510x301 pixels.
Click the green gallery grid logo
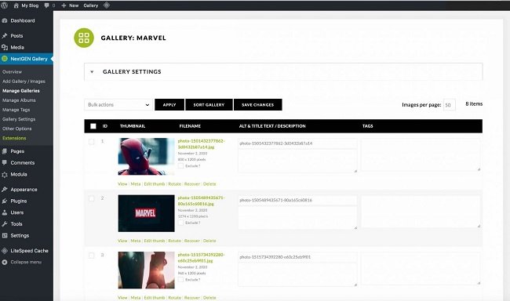coord(84,38)
